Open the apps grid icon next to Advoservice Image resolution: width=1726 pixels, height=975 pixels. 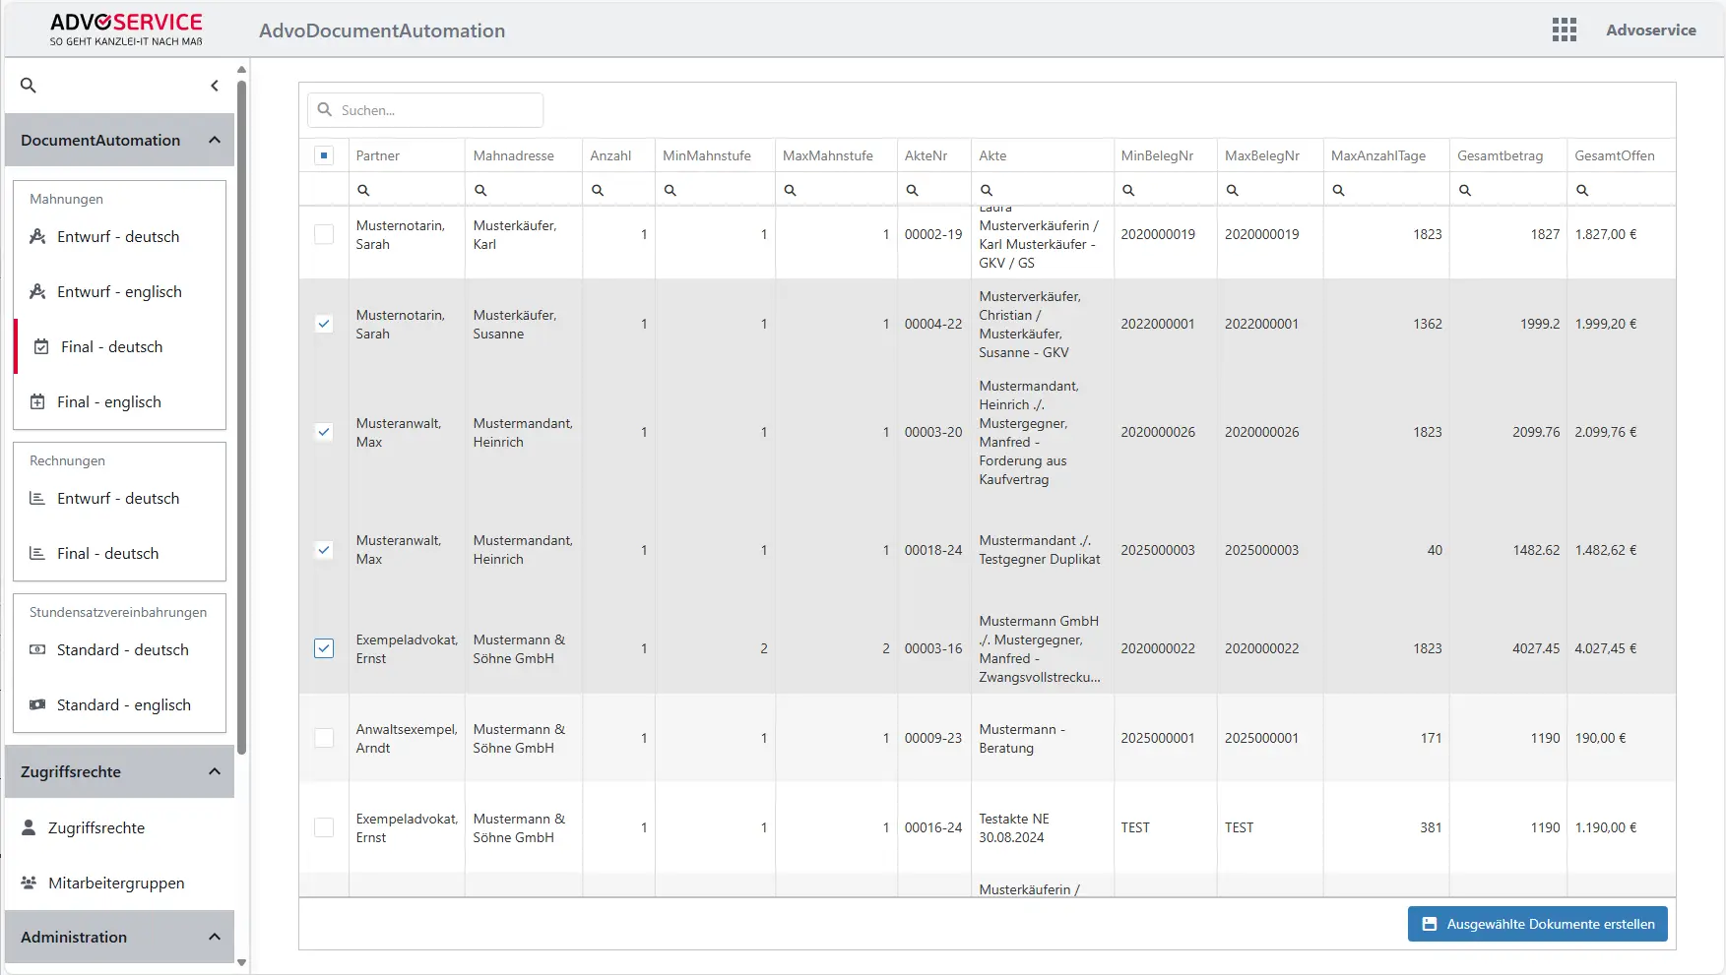point(1564,30)
